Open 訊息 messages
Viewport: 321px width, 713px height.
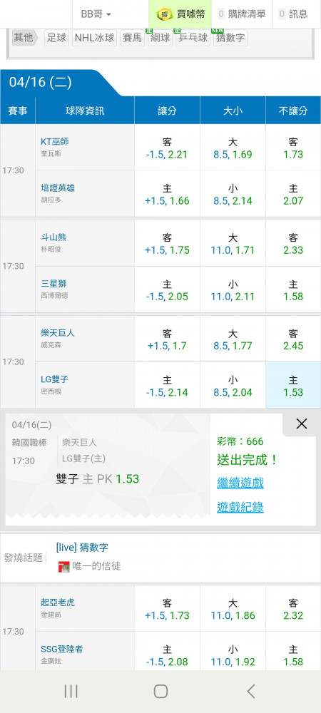[x=294, y=14]
